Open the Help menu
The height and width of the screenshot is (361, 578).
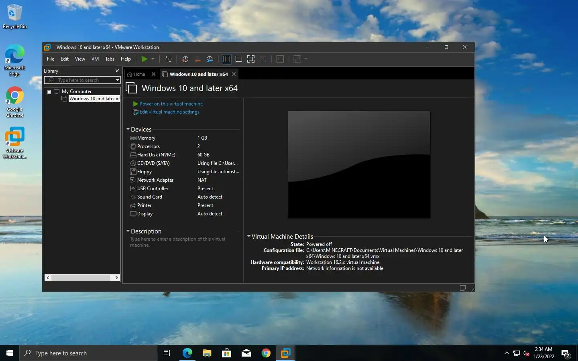click(x=126, y=59)
